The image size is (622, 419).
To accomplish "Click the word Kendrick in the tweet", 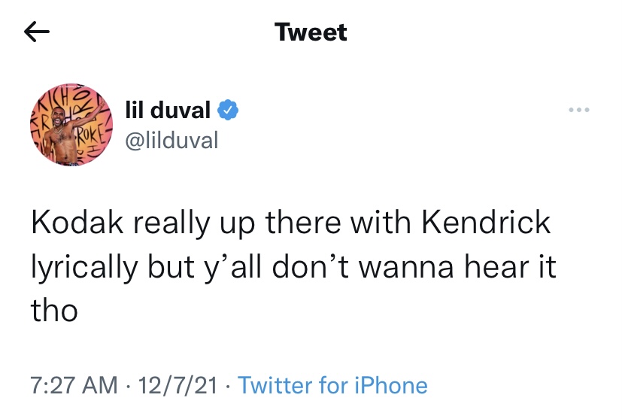I will (x=486, y=223).
